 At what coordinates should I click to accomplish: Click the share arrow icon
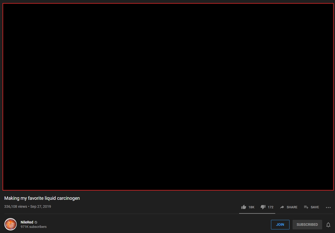pyautogui.click(x=282, y=207)
